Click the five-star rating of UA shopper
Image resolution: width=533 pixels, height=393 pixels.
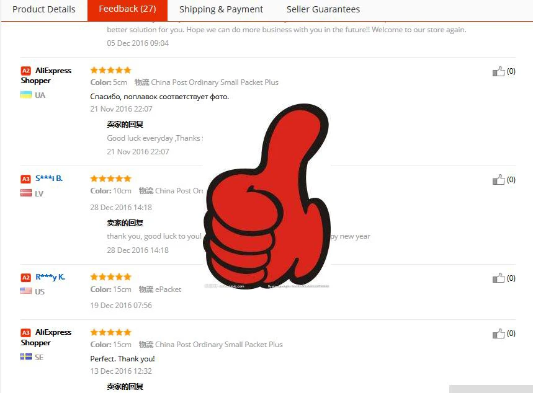click(110, 70)
